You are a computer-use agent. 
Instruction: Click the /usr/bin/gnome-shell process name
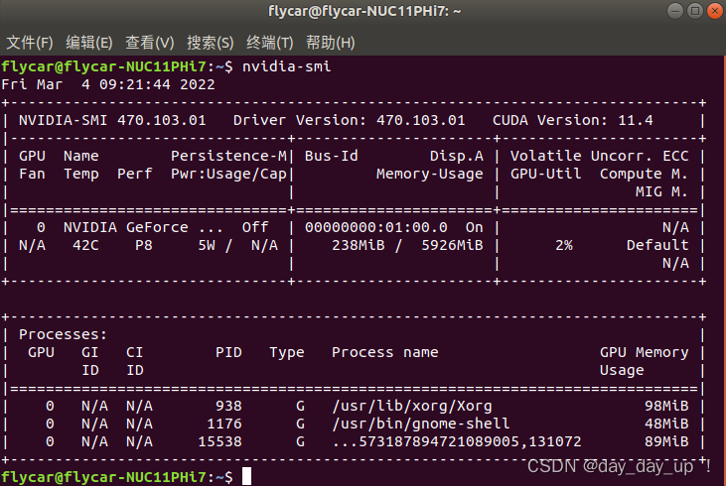coord(421,424)
